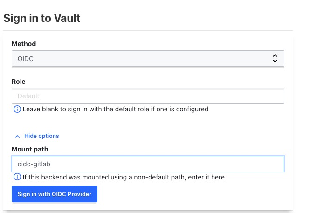
Task: Collapse options using the upward chevron icon
Action: click(x=17, y=137)
